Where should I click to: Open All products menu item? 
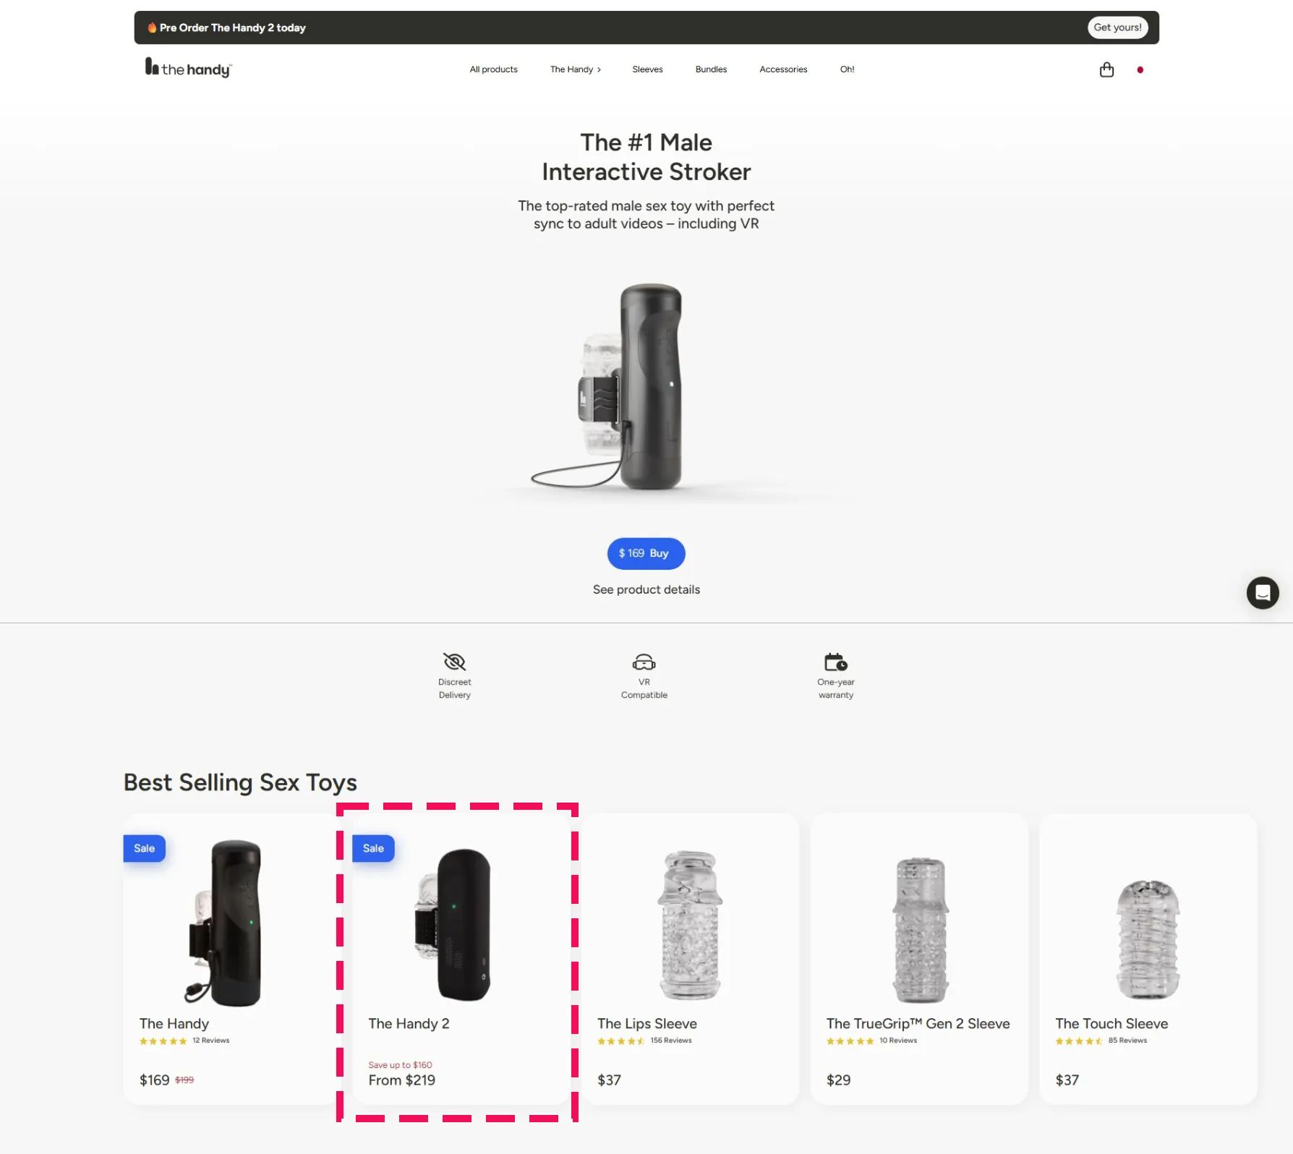click(494, 69)
